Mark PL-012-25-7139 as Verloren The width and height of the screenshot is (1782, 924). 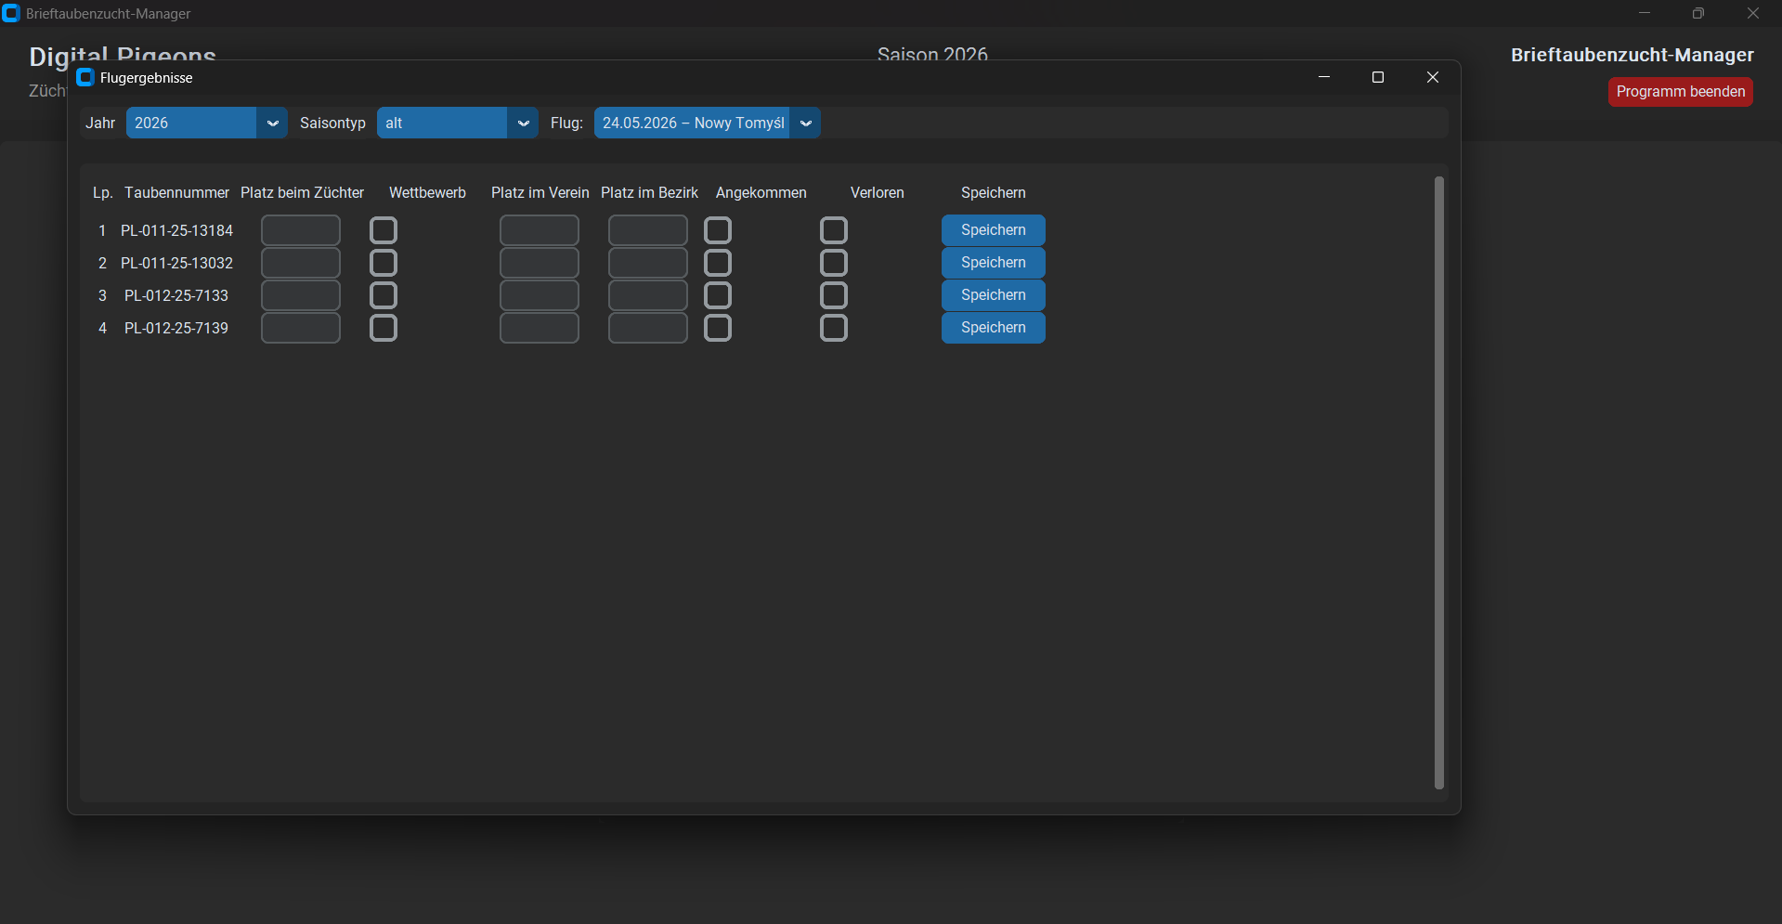[834, 328]
